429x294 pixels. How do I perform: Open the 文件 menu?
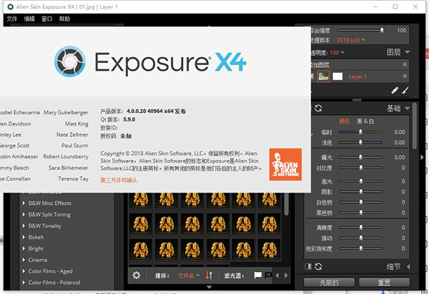11,19
